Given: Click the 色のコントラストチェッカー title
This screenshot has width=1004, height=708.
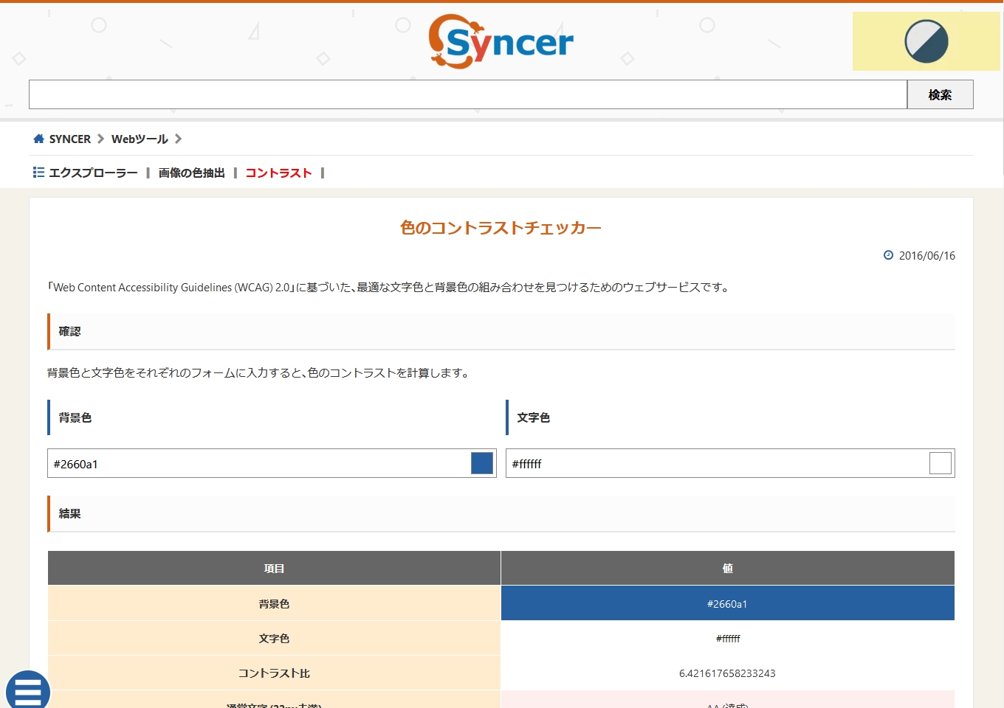Looking at the screenshot, I should [501, 228].
